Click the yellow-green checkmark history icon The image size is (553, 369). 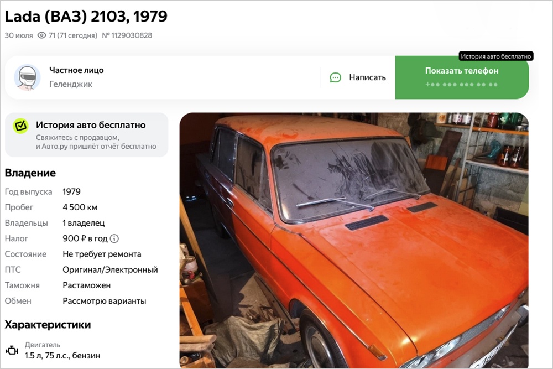click(20, 126)
